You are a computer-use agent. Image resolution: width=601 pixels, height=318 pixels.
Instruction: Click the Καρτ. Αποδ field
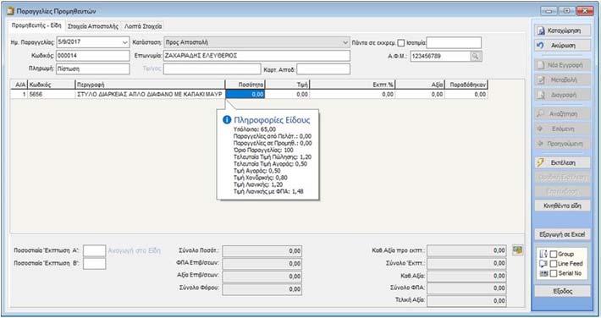click(x=323, y=69)
